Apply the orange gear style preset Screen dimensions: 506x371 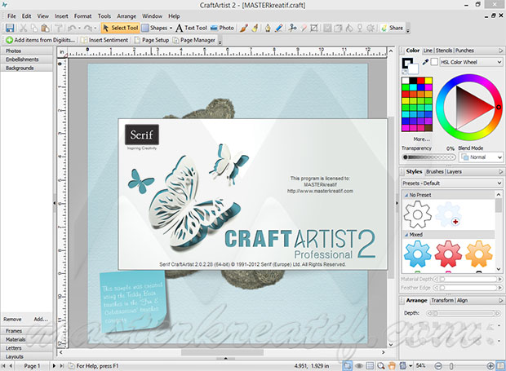point(479,254)
